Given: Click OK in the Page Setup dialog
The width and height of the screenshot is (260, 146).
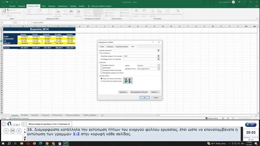Looking at the screenshot, I should (x=145, y=97).
